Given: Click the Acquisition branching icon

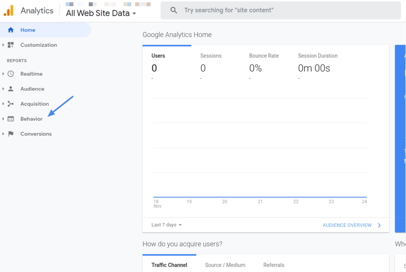Looking at the screenshot, I should pyautogui.click(x=11, y=104).
